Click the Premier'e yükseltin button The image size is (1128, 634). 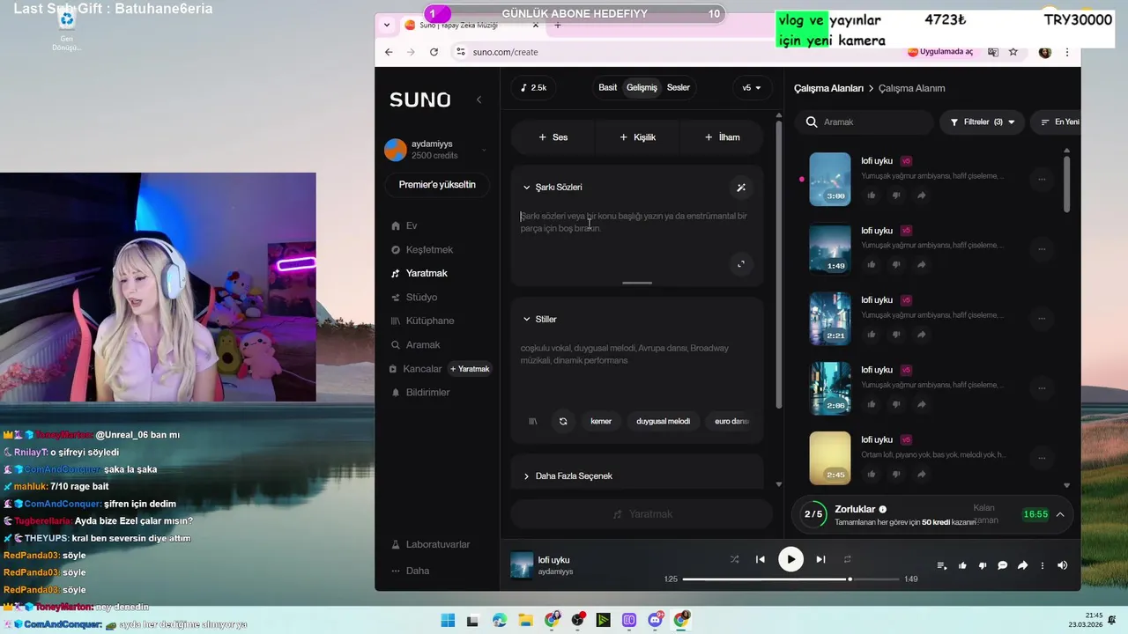click(437, 185)
